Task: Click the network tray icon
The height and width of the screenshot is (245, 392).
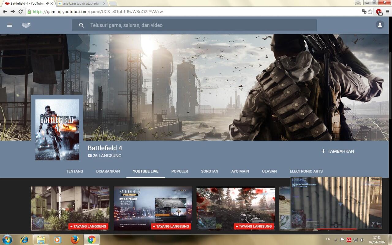Action: click(356, 240)
